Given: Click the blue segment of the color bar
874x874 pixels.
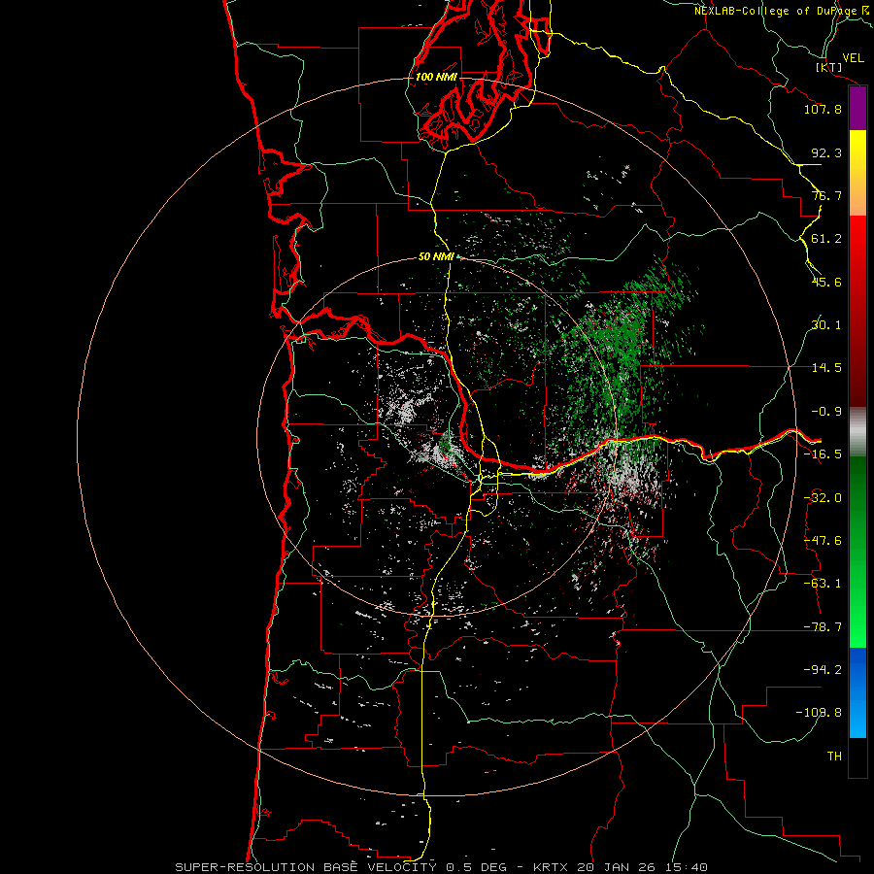Looking at the screenshot, I should [x=857, y=692].
